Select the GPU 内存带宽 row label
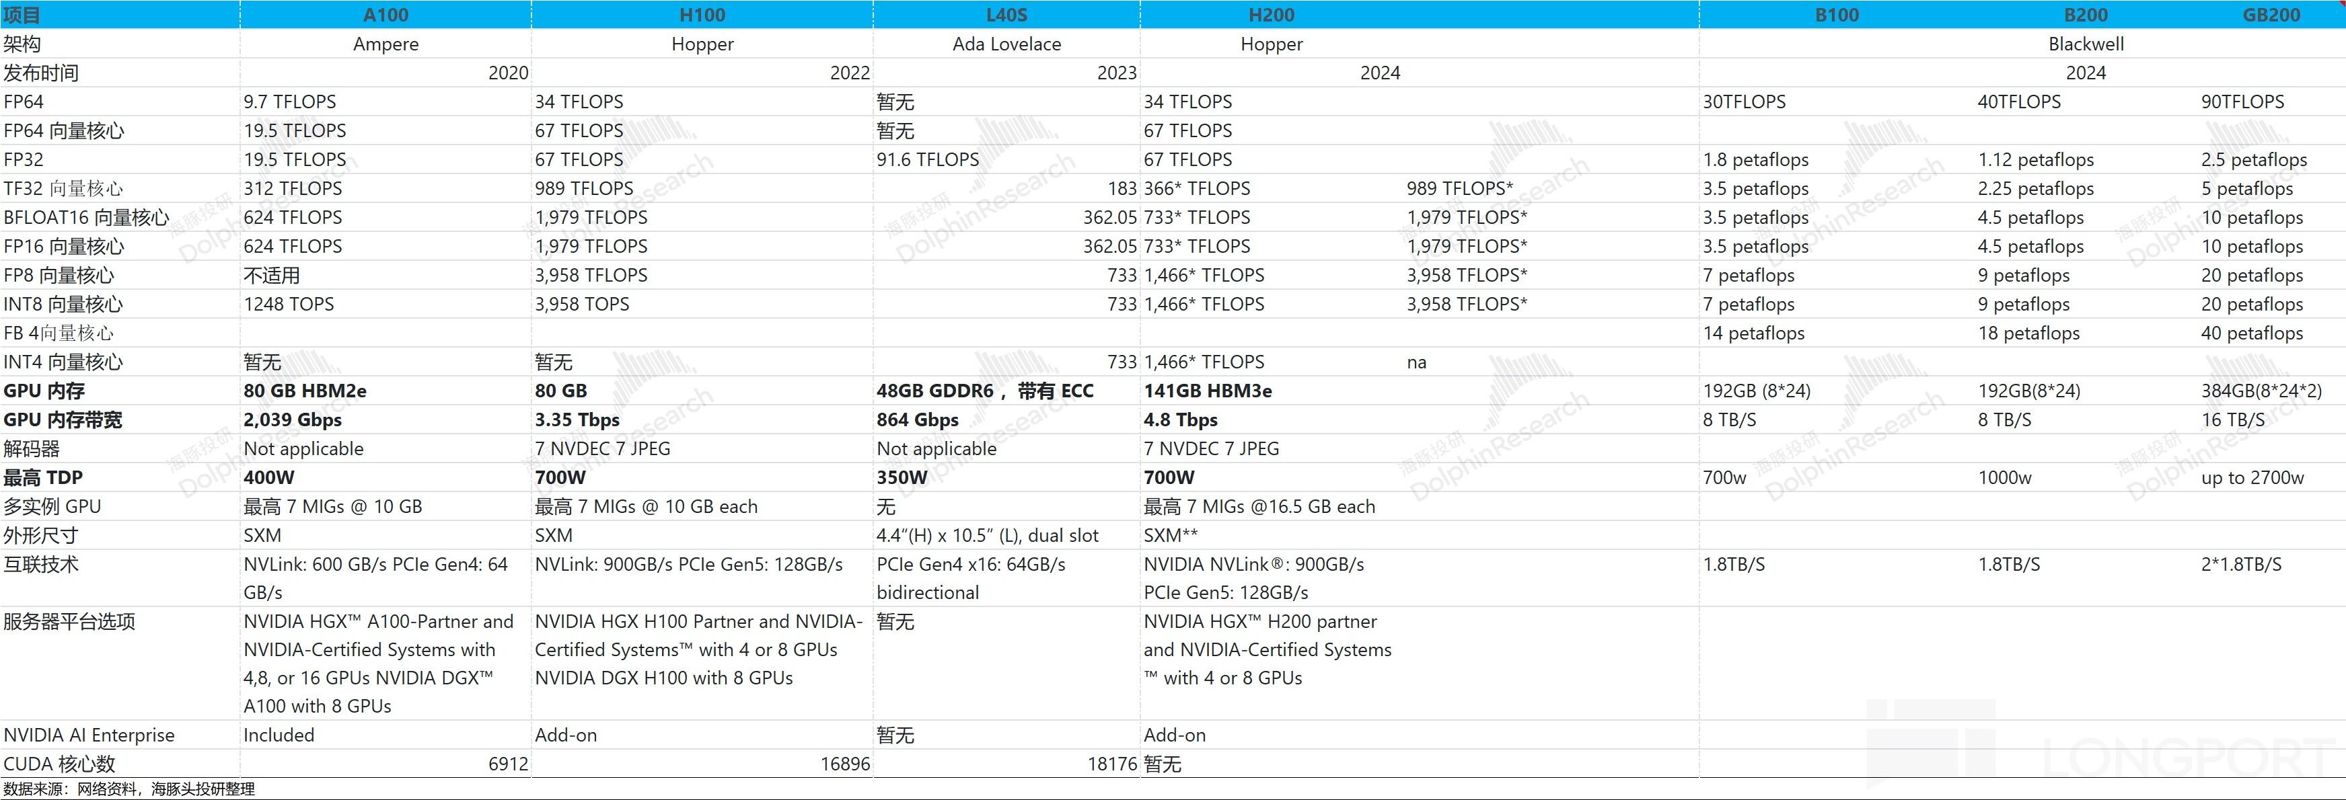2346x800 pixels. pos(63,419)
